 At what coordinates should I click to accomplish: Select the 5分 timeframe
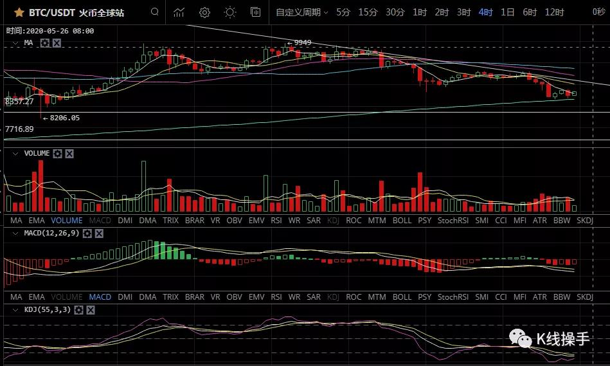click(343, 12)
